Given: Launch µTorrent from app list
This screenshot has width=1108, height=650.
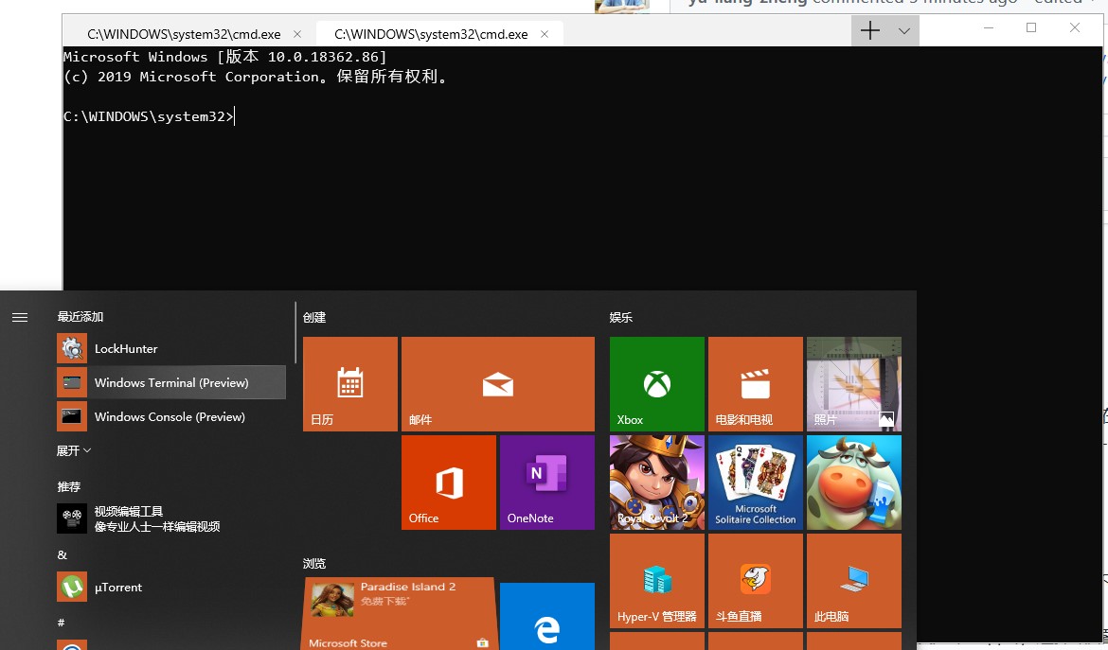Looking at the screenshot, I should 171,588.
